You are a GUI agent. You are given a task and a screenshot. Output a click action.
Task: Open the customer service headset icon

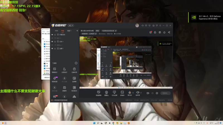(142, 26)
